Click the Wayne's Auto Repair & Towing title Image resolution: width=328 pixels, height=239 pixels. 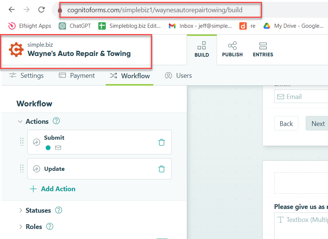click(x=79, y=53)
